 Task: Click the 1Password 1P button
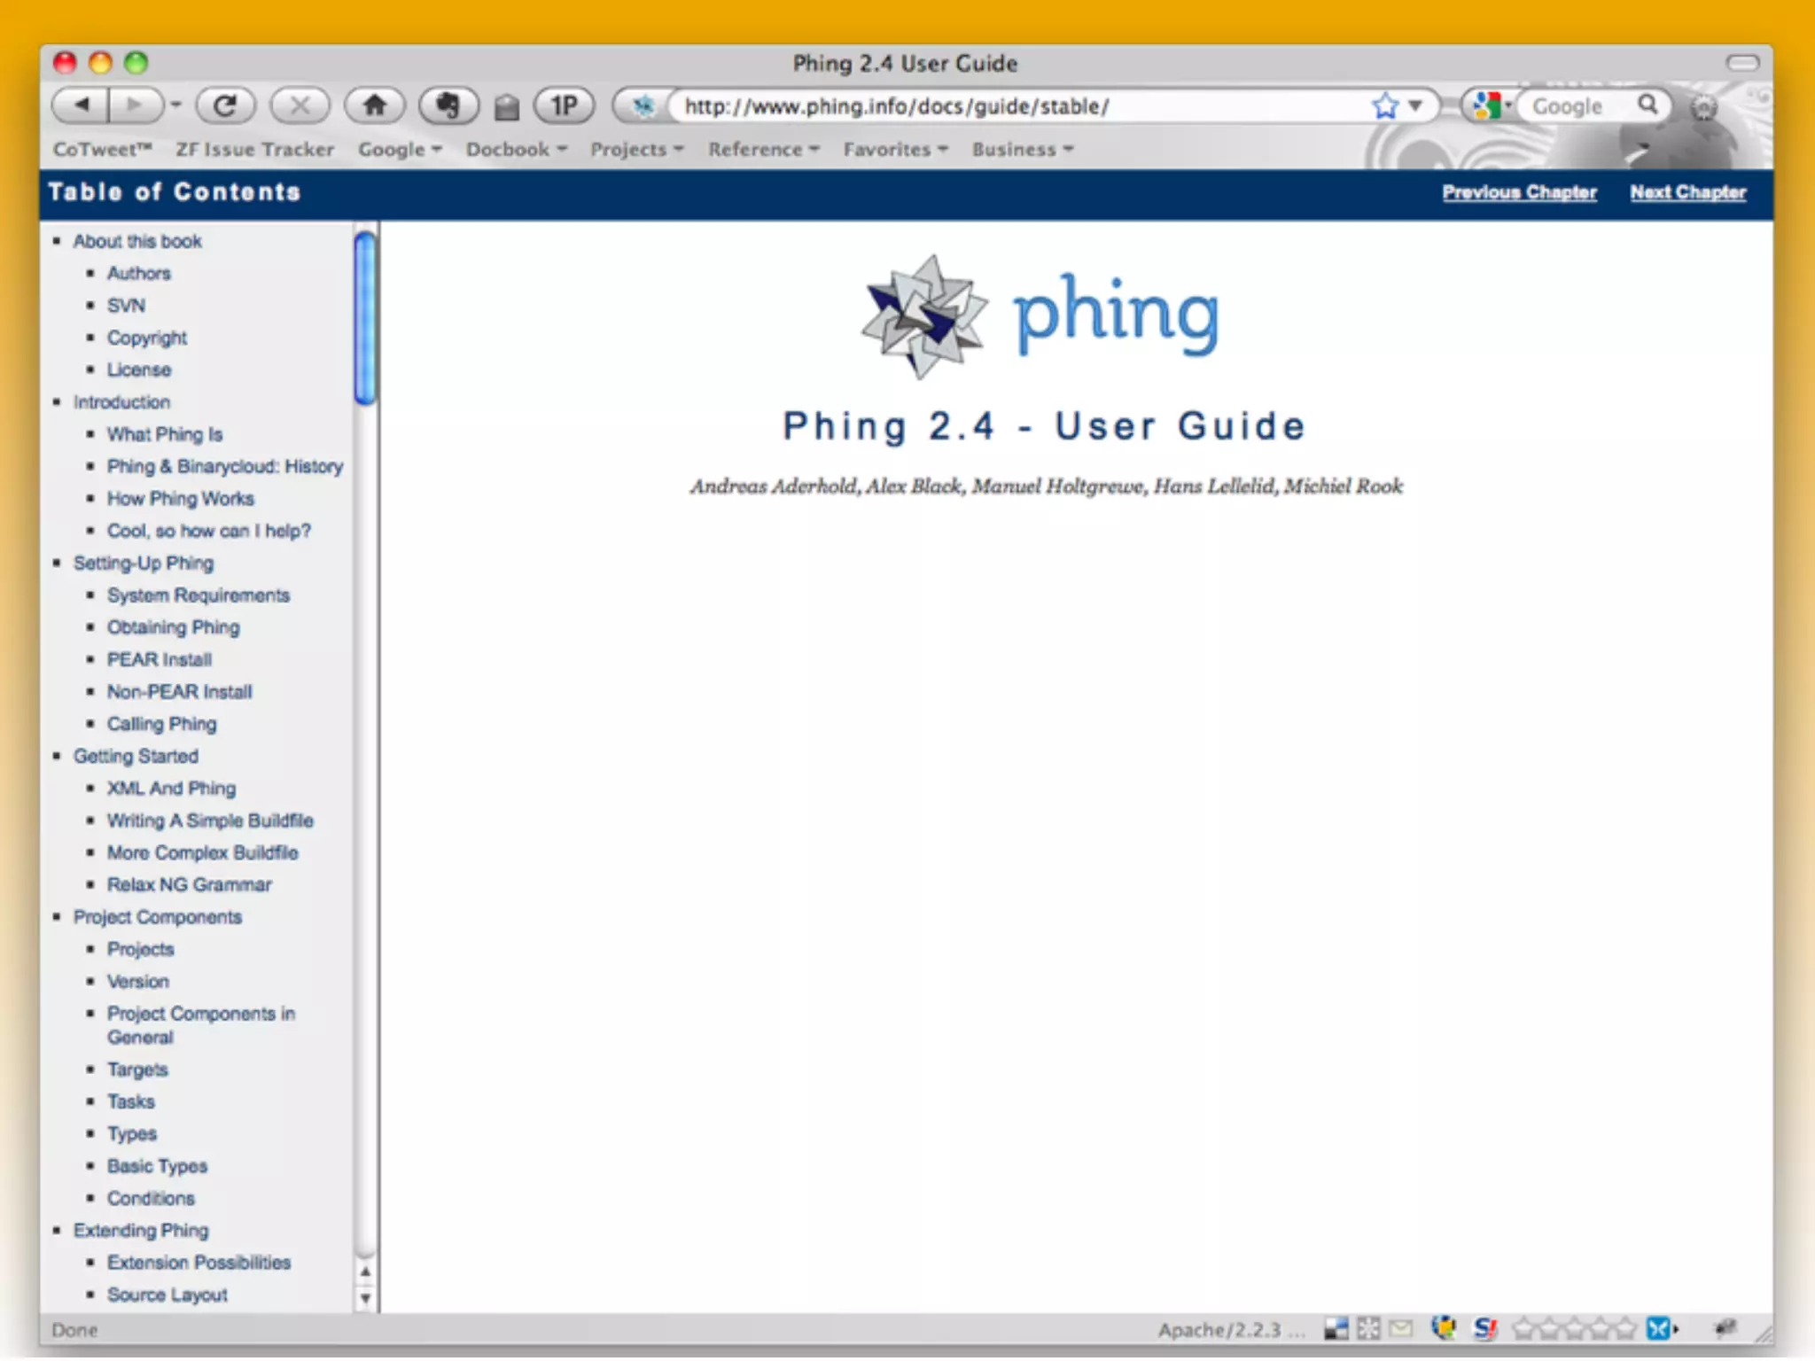pos(564,106)
